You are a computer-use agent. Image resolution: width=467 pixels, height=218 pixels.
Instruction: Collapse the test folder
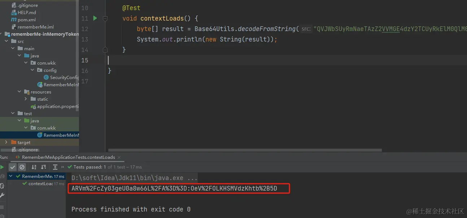click(13, 114)
